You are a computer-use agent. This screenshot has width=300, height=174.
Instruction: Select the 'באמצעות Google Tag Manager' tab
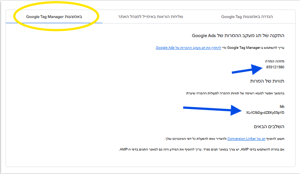point(54,17)
